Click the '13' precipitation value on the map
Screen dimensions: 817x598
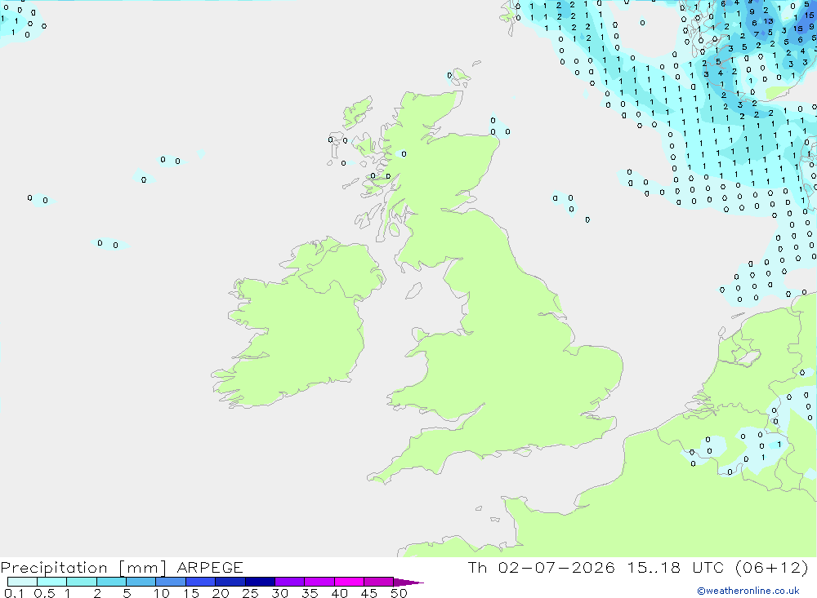pos(769,21)
